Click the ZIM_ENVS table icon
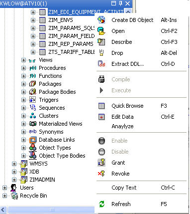Viewport: 190px width, 214px height. pos(42,20)
